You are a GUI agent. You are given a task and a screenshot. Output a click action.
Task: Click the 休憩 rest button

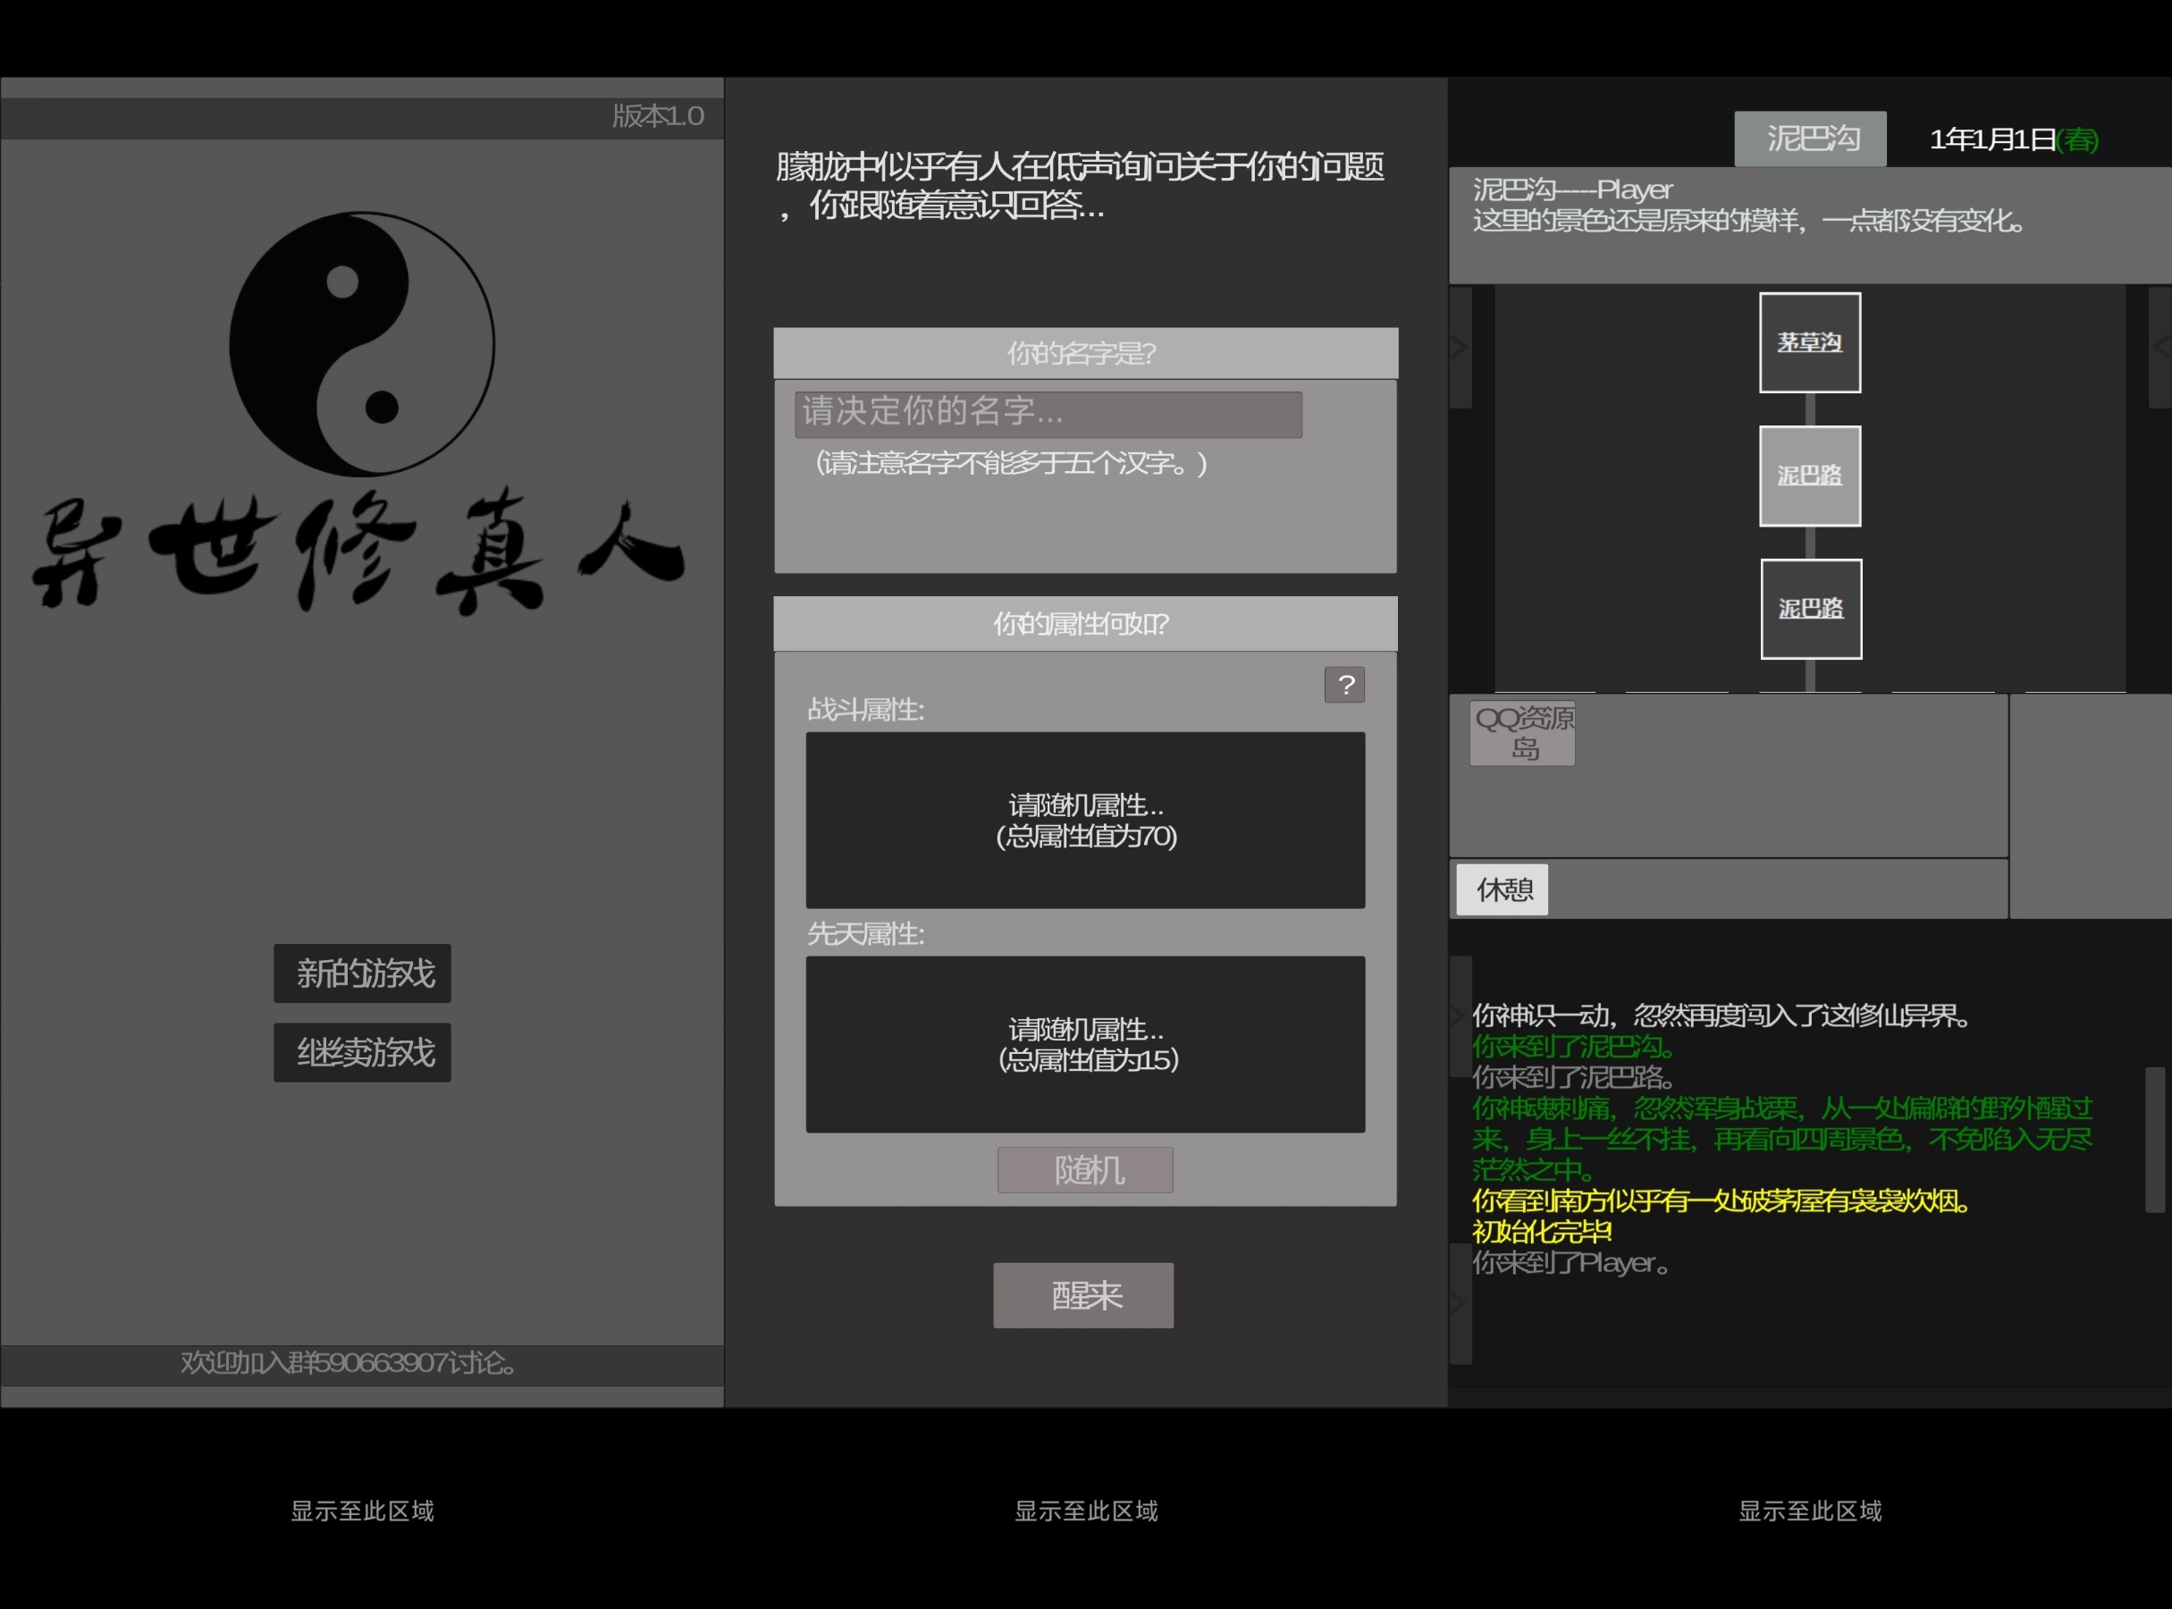1502,889
